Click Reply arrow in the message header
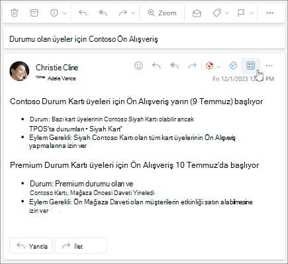This screenshot has width=288, height=264. (x=156, y=66)
